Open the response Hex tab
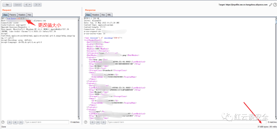The image size is (277, 129). 103,14
